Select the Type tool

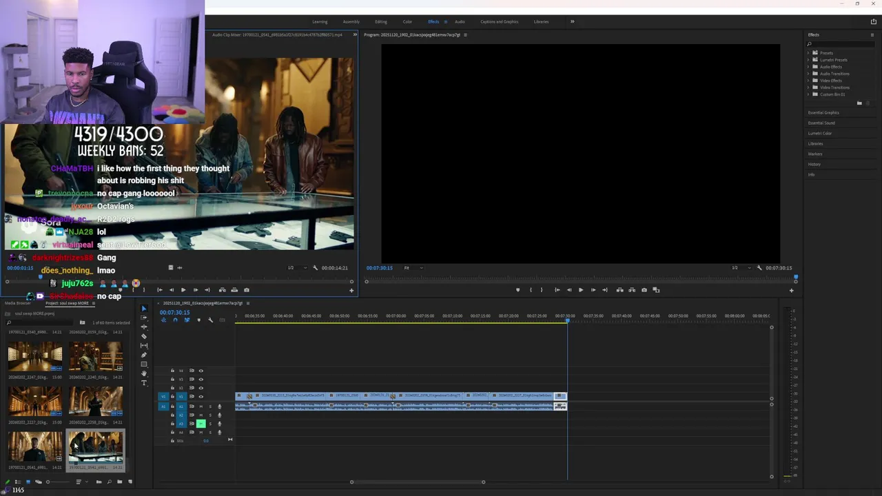point(144,383)
